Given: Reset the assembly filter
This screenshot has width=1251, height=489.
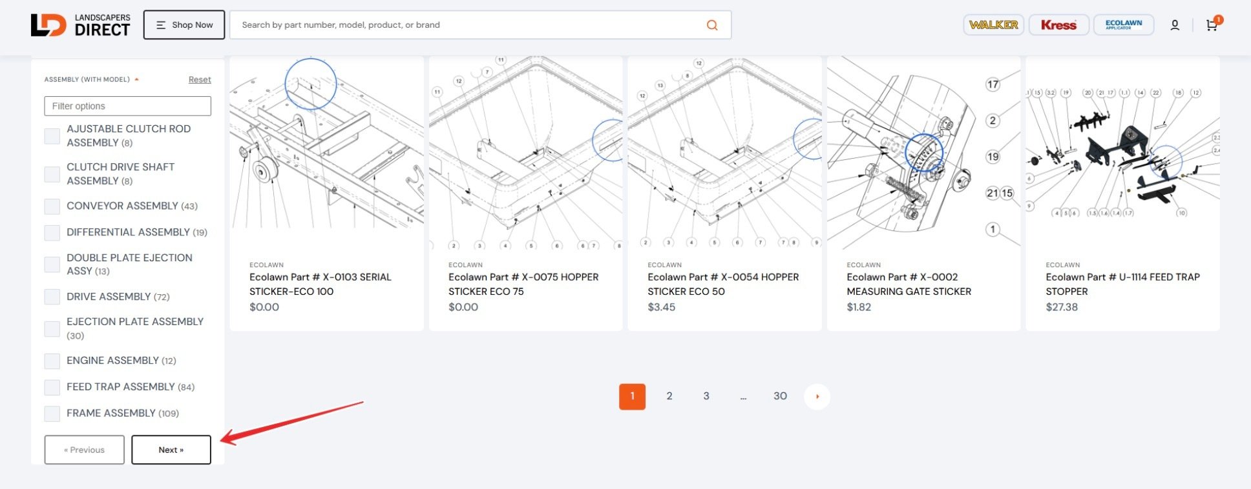Looking at the screenshot, I should coord(200,79).
